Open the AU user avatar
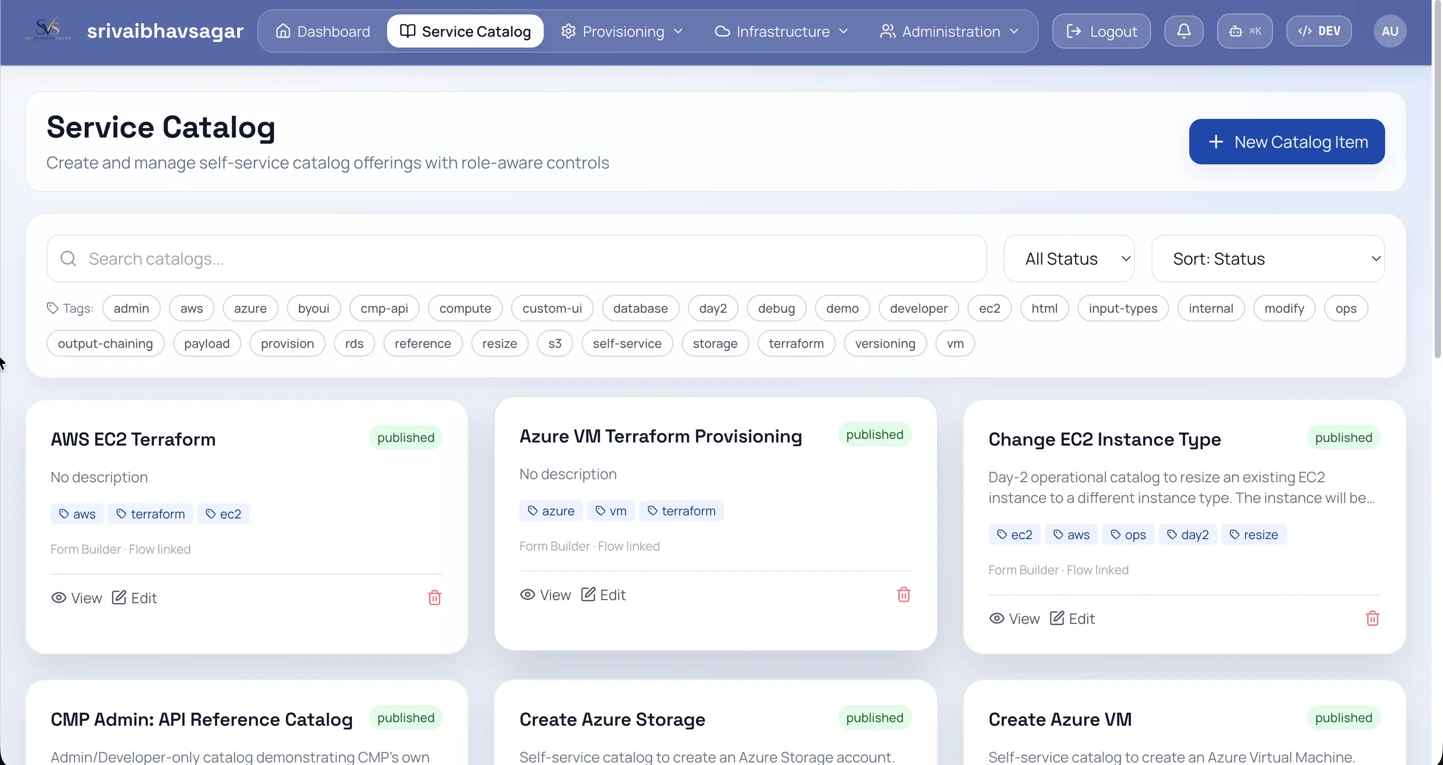Image resolution: width=1443 pixels, height=765 pixels. tap(1390, 31)
